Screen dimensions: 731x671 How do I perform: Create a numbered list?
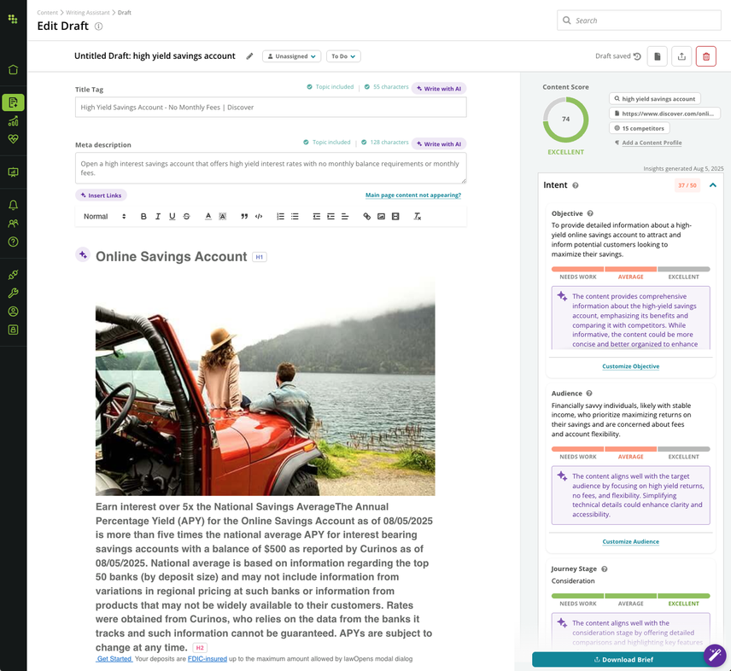pos(280,216)
